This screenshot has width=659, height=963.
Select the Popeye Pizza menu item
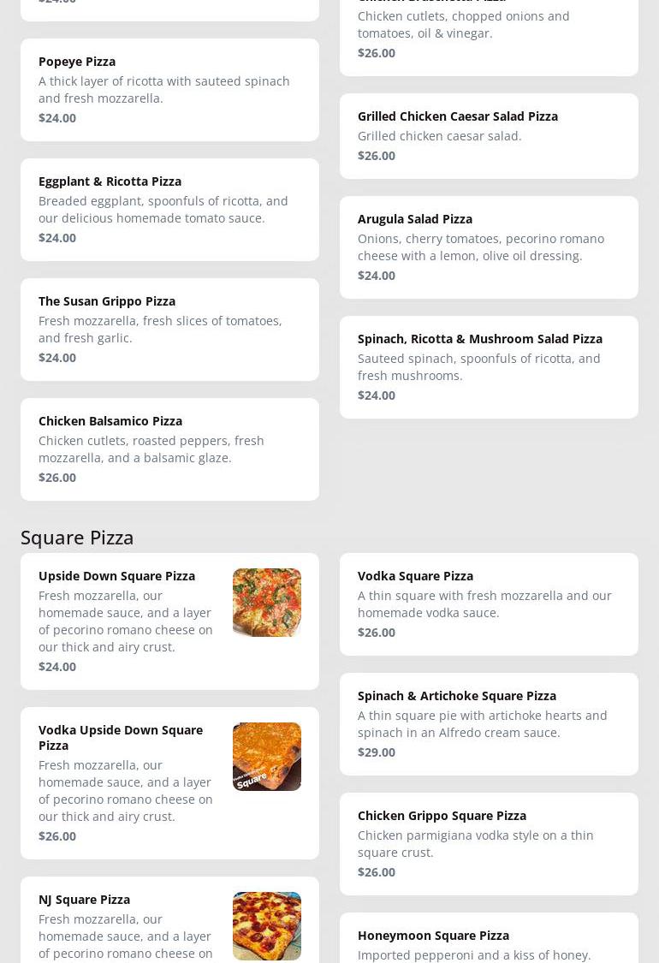pos(169,90)
